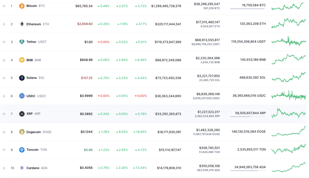Star Bitcoin to add to watchlist

pyautogui.click(x=4, y=6)
